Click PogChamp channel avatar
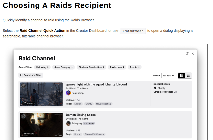The image size is (213, 140). [68, 93]
